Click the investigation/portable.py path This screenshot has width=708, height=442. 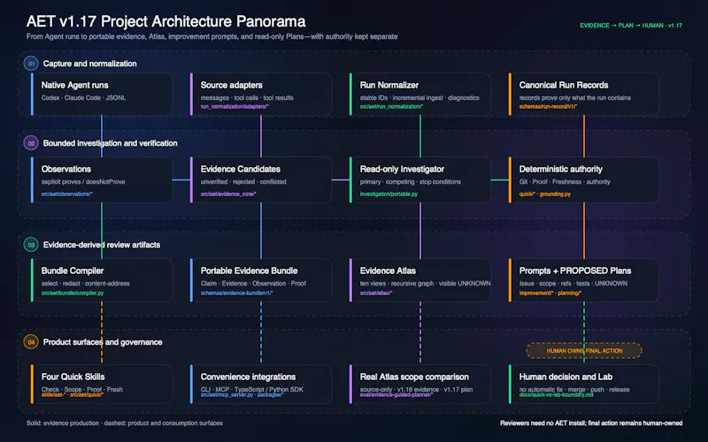click(x=389, y=194)
